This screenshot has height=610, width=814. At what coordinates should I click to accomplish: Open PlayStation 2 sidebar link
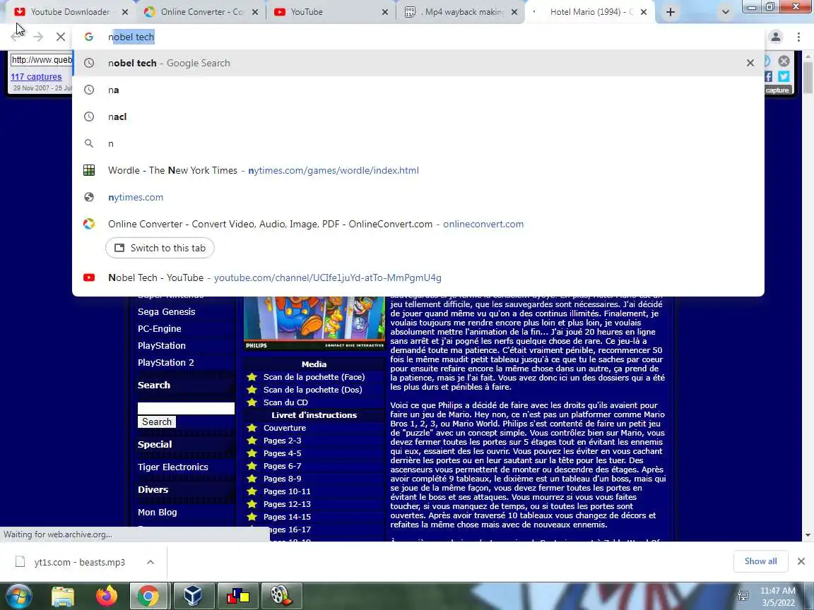pos(165,363)
